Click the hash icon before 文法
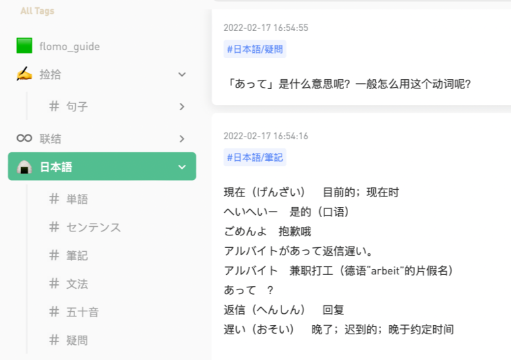The image size is (511, 360). 54,284
